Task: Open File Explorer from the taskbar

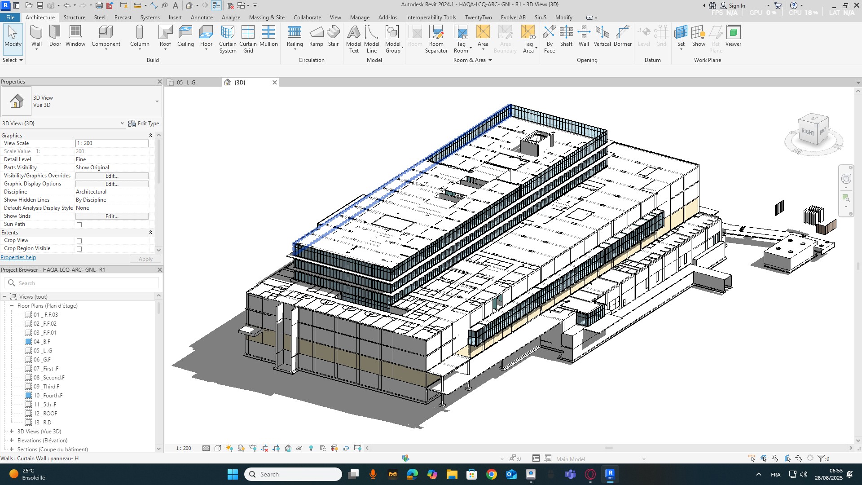Action: tap(452, 474)
